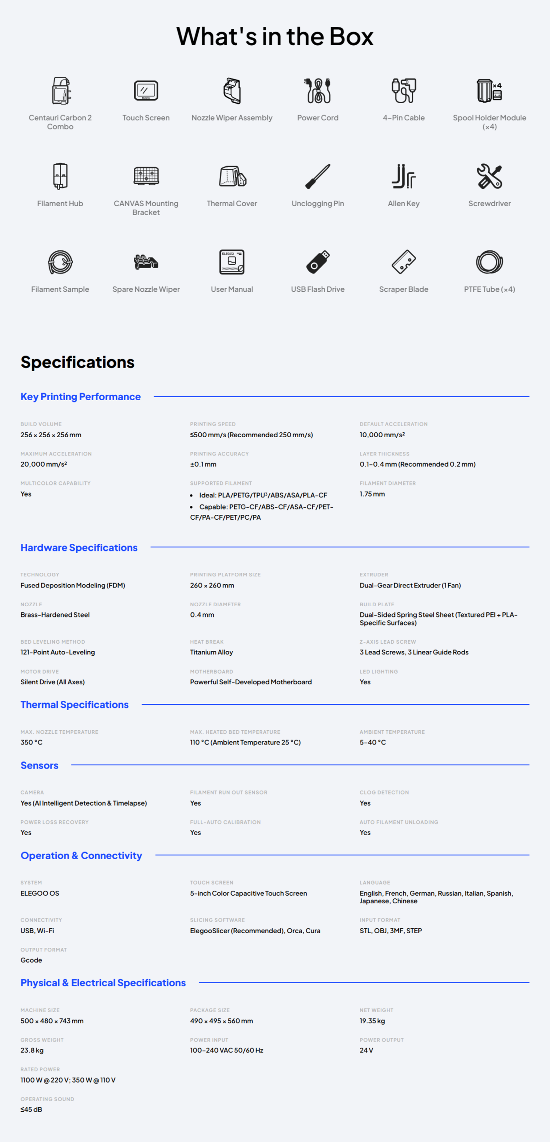Click the USB Flash Drive icon

(x=318, y=262)
